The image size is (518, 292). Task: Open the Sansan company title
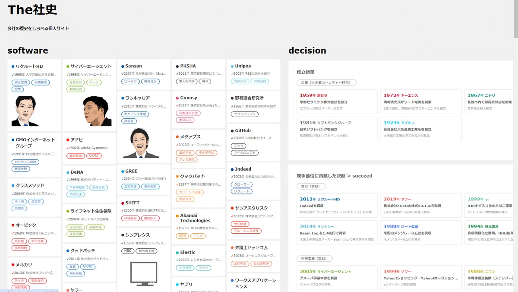(x=133, y=66)
